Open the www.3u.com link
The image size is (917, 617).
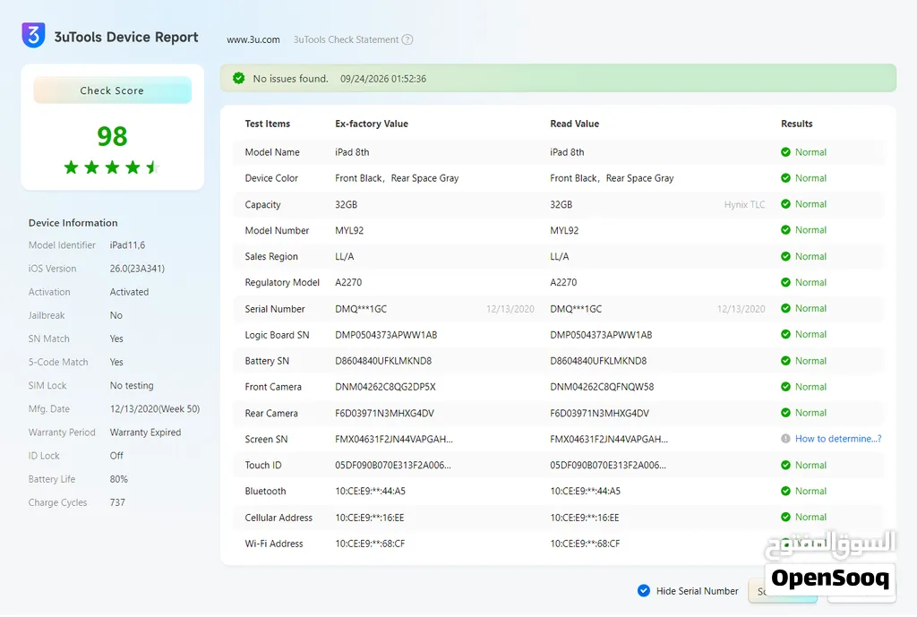tap(253, 39)
